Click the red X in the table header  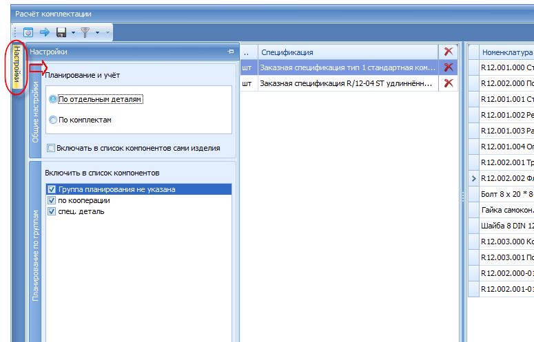(449, 52)
